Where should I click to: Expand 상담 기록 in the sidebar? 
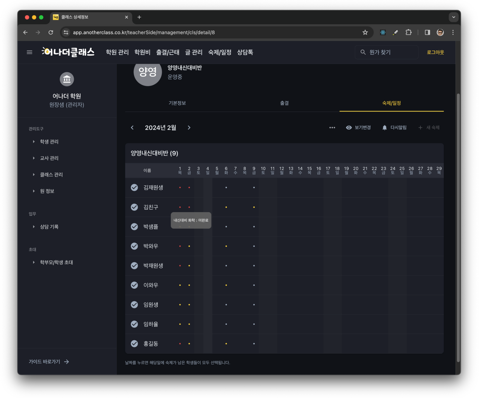(49, 227)
